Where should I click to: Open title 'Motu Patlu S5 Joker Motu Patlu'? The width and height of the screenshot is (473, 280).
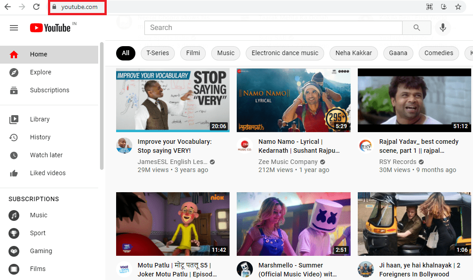(177, 270)
